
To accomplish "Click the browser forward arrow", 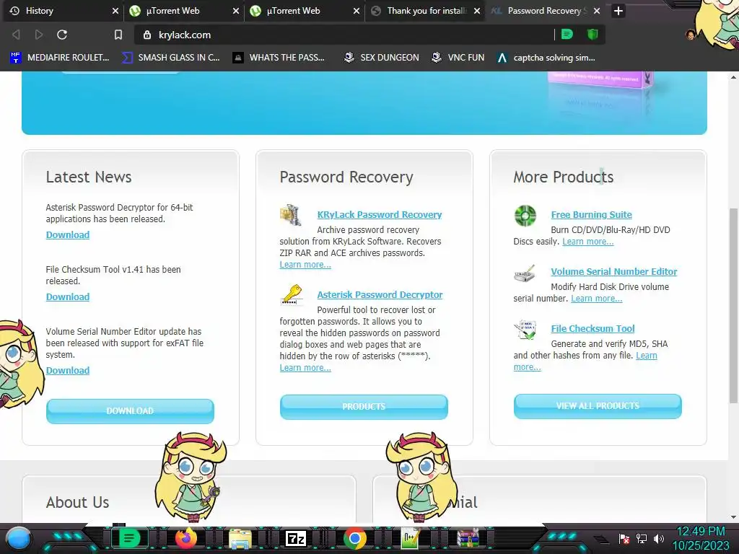I will (39, 35).
